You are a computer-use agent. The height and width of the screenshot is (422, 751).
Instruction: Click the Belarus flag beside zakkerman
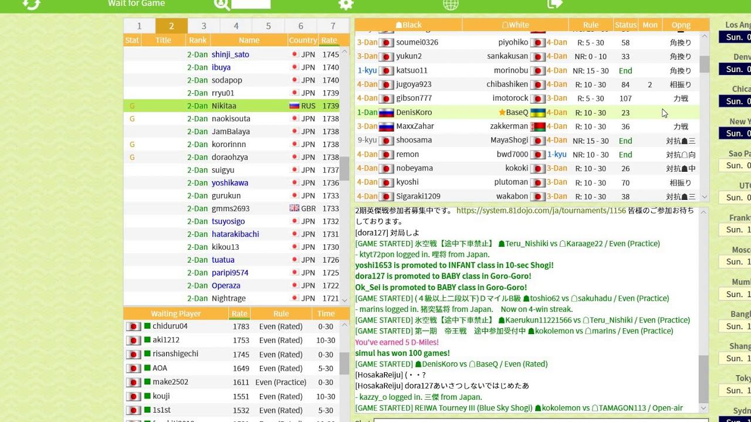click(x=538, y=127)
